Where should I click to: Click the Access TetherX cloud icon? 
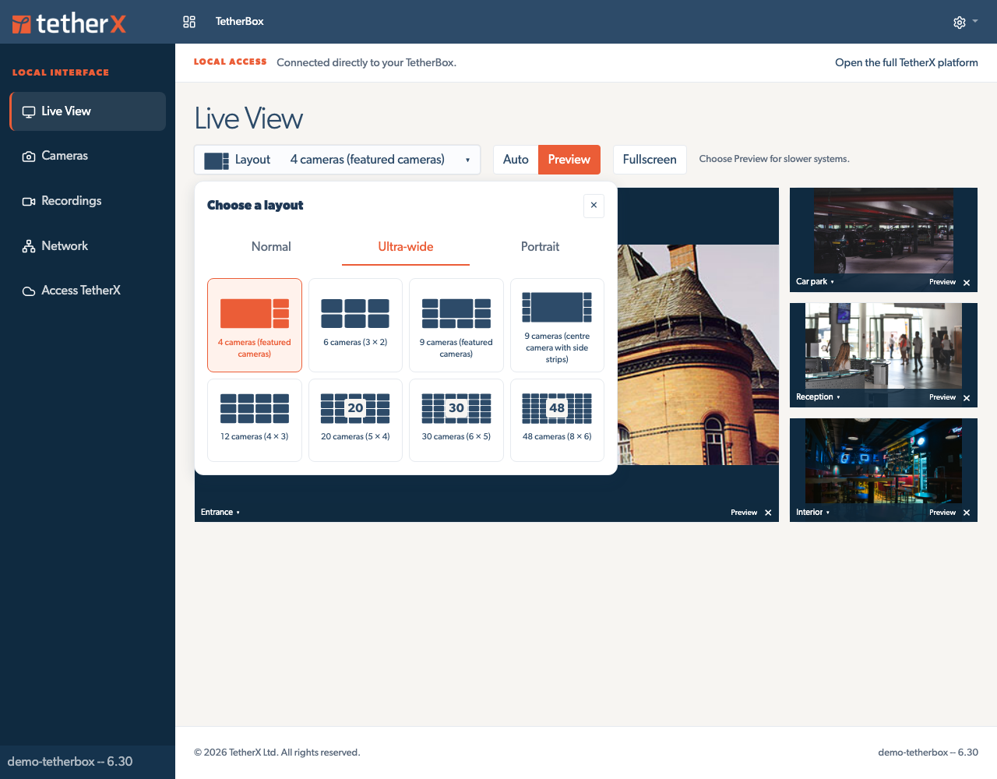[x=29, y=291]
